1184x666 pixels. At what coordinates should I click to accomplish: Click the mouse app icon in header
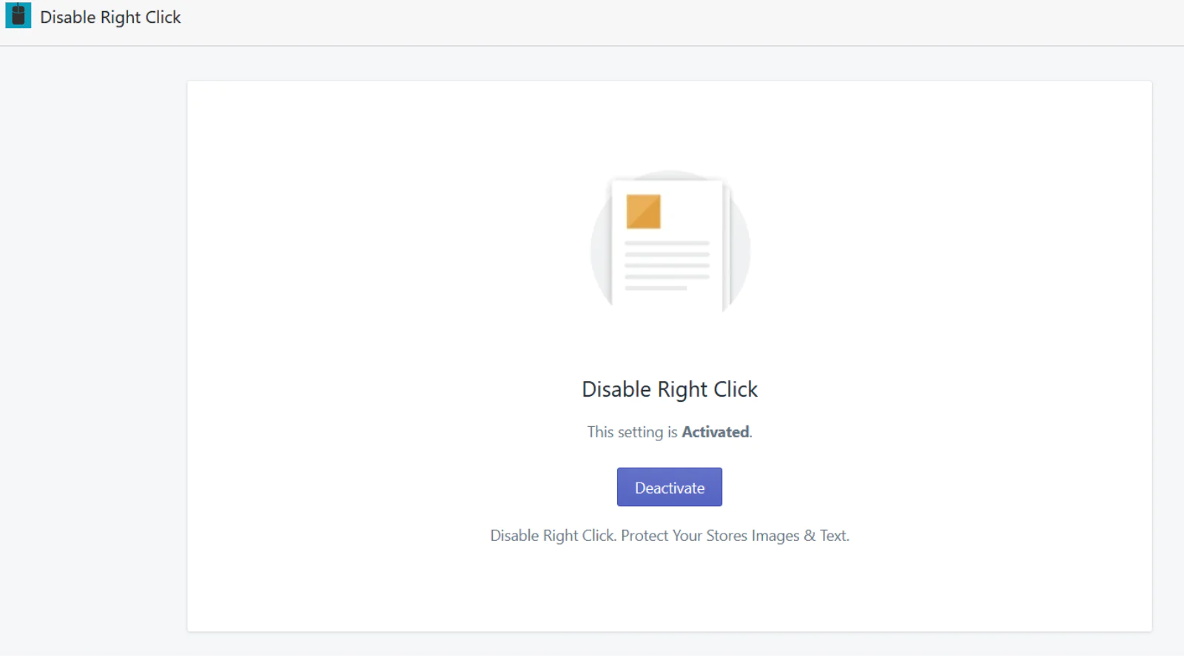tap(18, 16)
